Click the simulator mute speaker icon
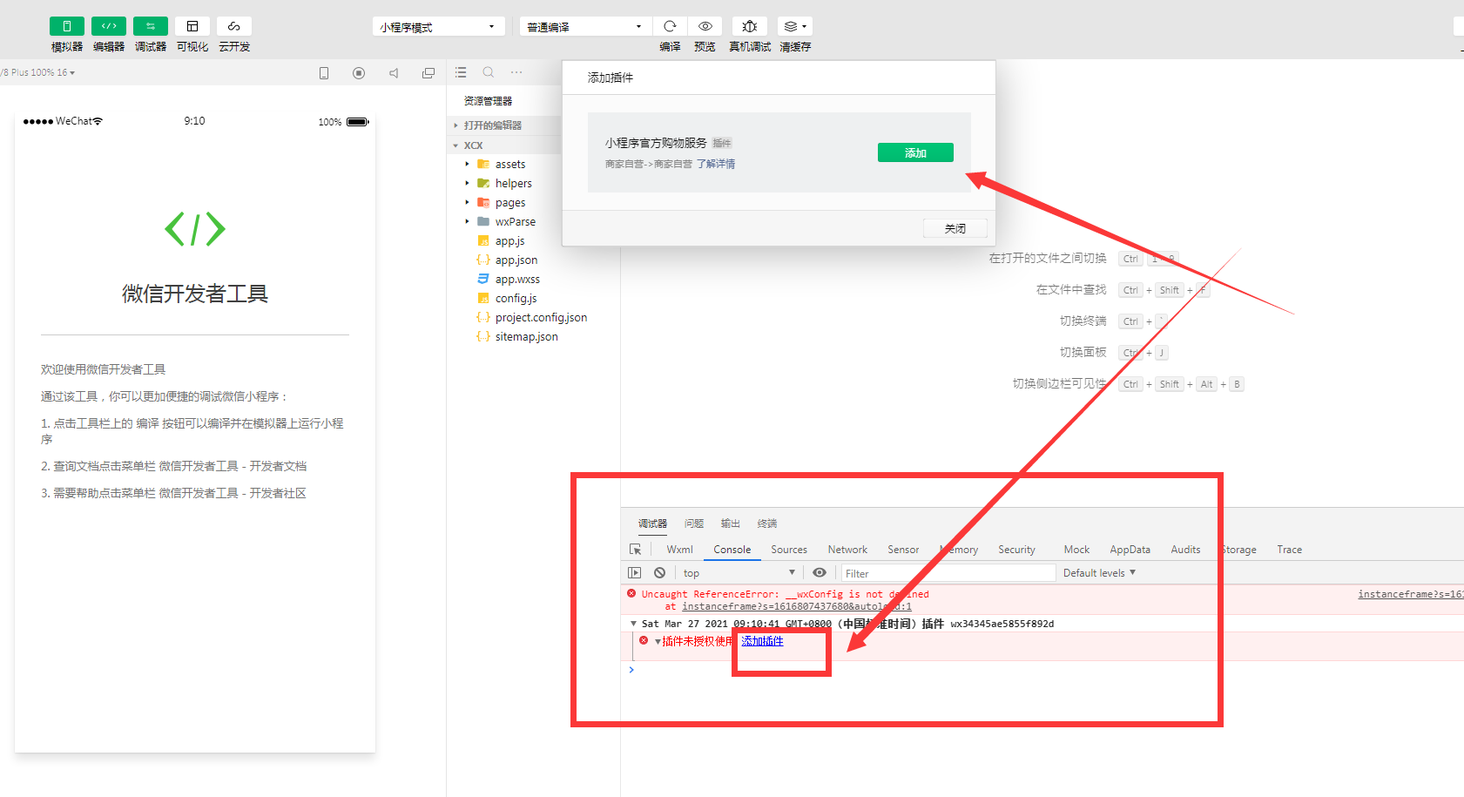 click(x=394, y=73)
